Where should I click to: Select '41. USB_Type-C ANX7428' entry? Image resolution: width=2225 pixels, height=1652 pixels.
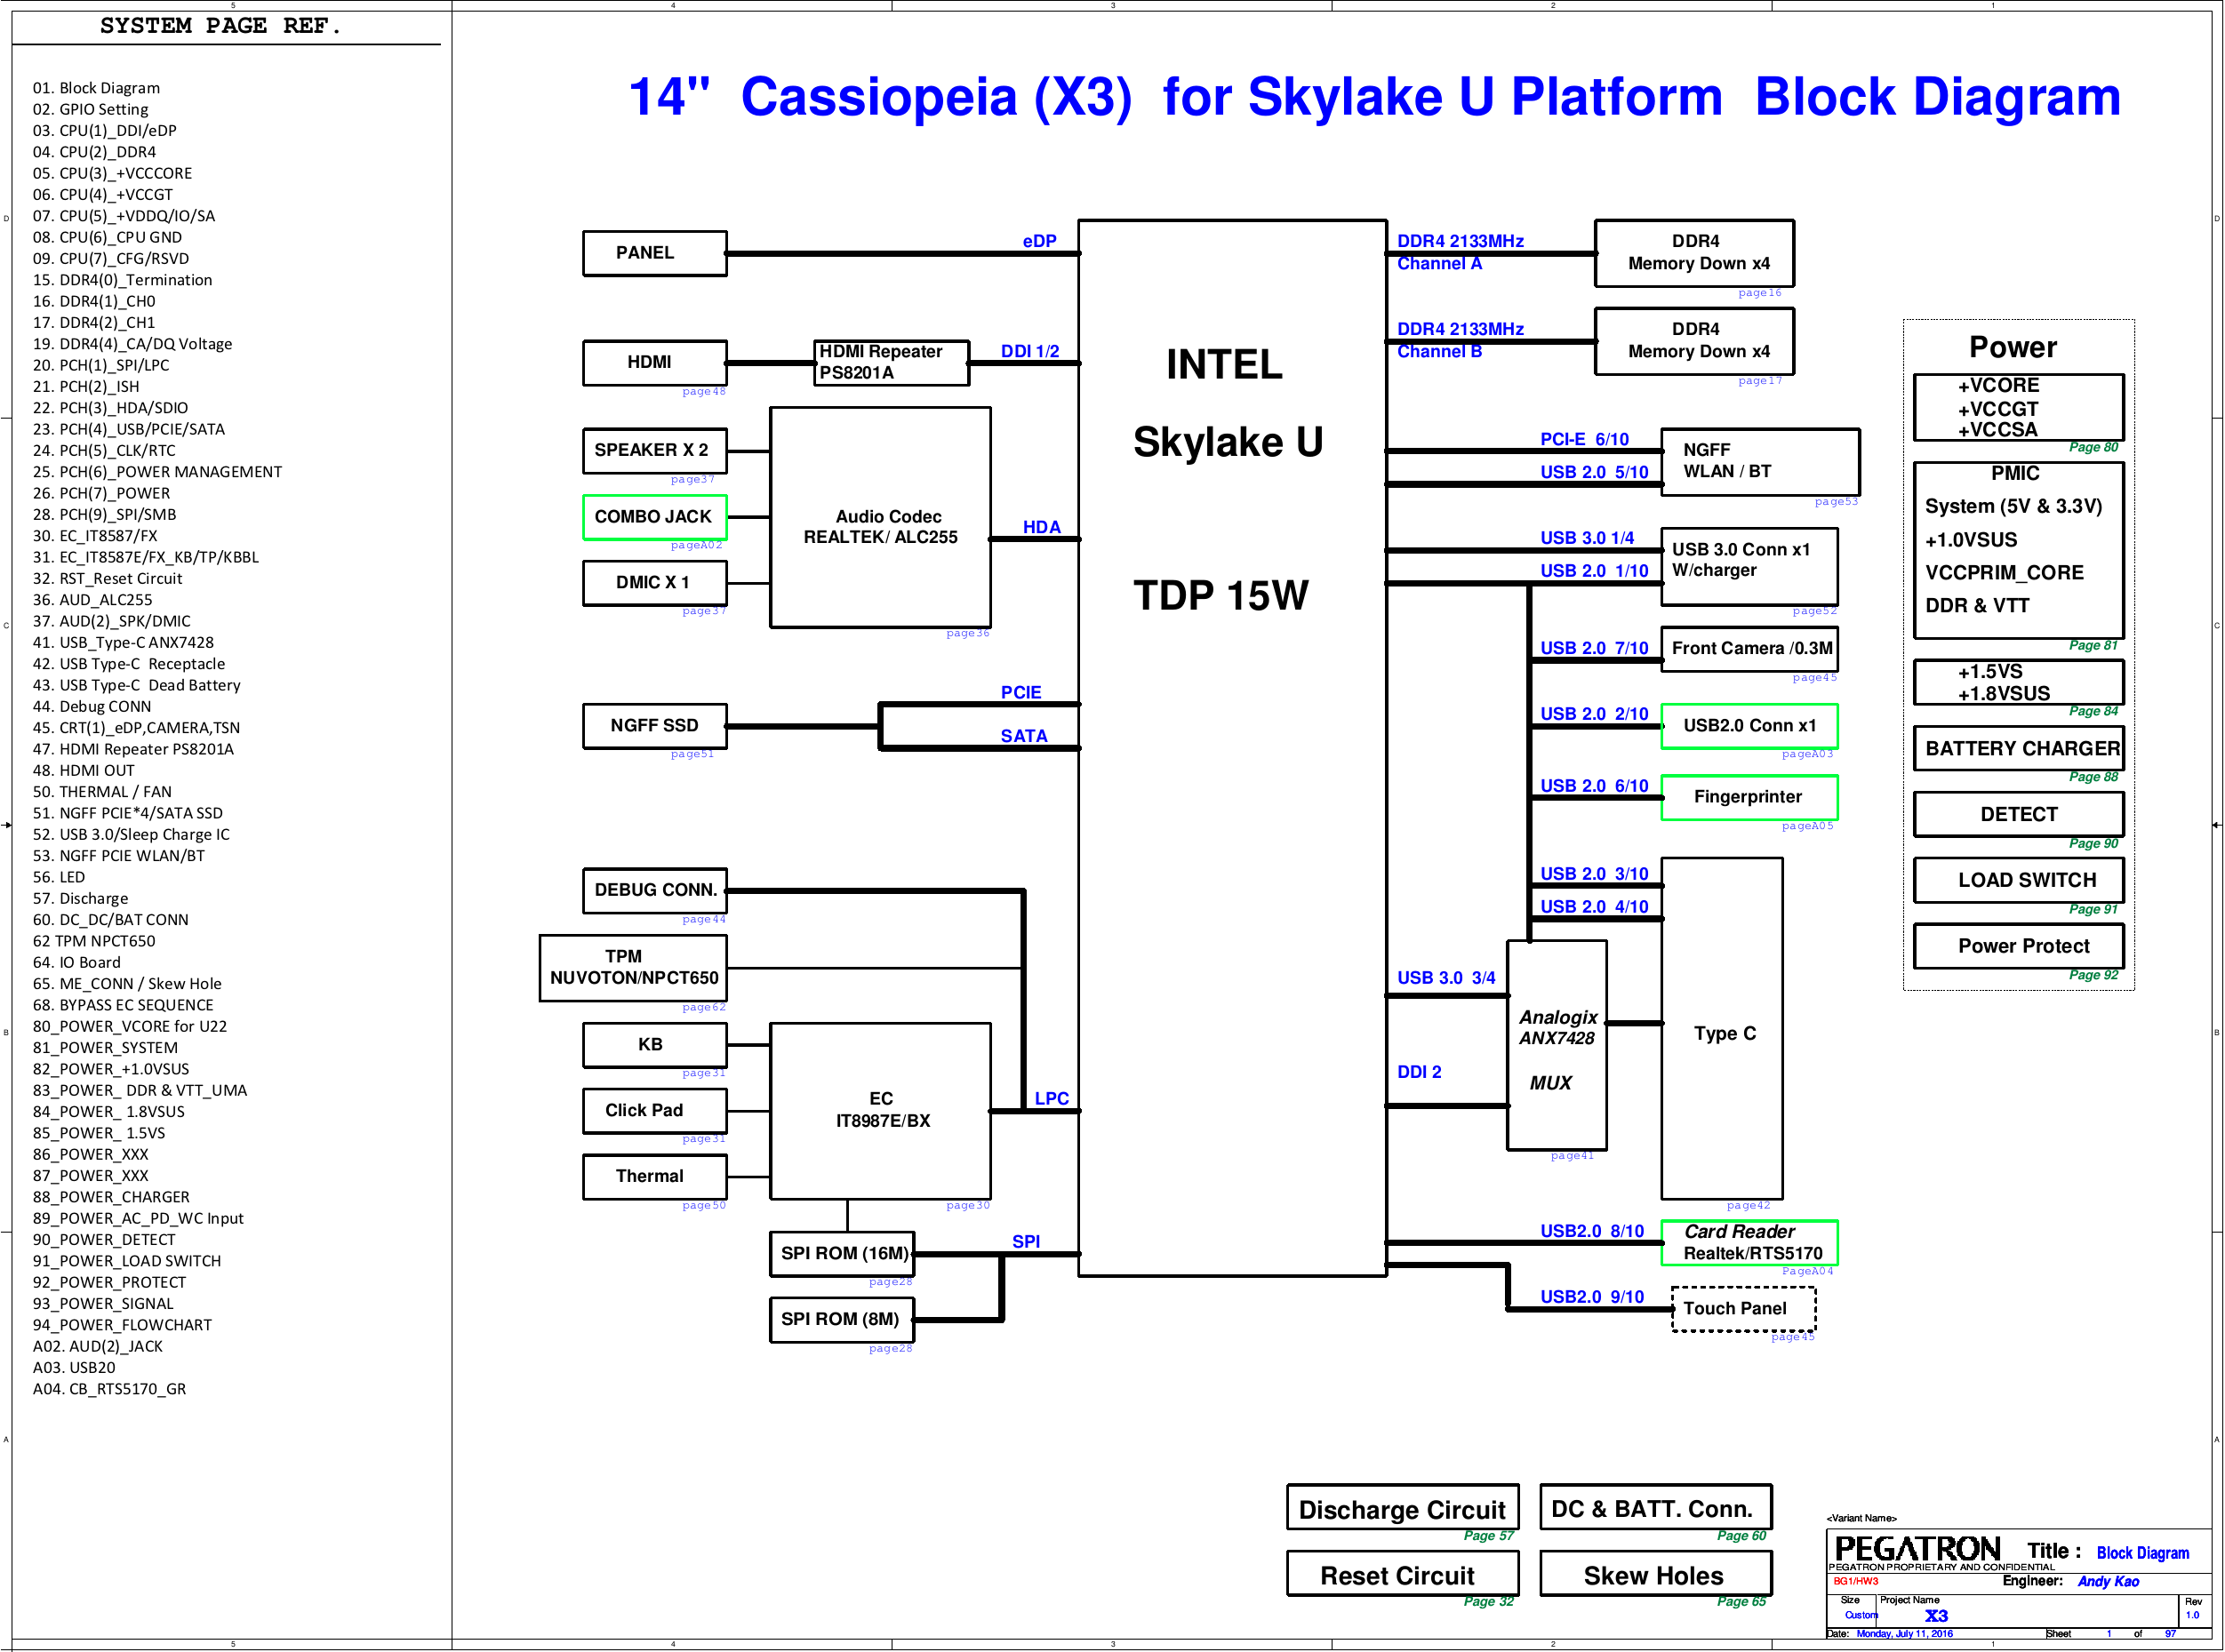(x=123, y=643)
